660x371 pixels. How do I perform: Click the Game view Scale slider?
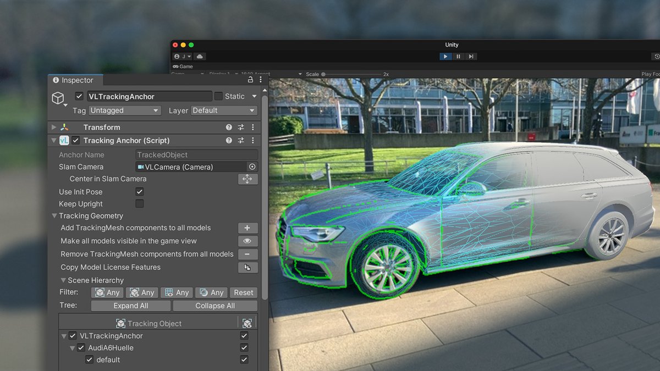351,74
